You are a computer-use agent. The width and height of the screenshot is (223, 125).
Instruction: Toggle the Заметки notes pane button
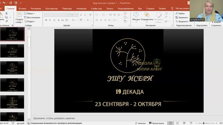coord(140,123)
